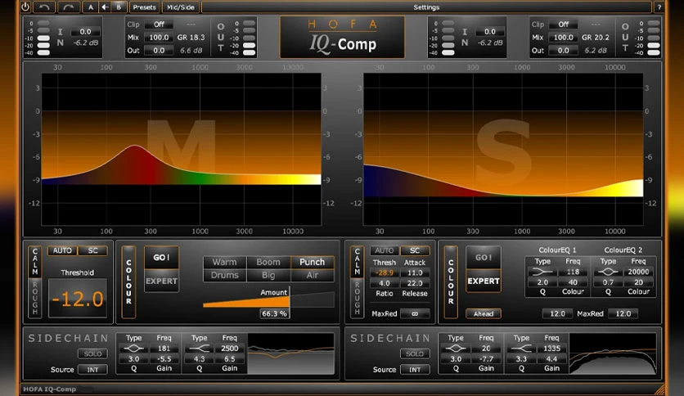Image resolution: width=684 pixels, height=396 pixels.
Task: Click the undo arrow icon
Action: 44,7
